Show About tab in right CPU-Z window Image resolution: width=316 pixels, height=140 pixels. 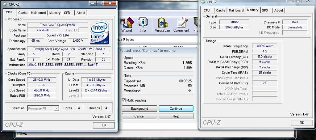coord(279,11)
